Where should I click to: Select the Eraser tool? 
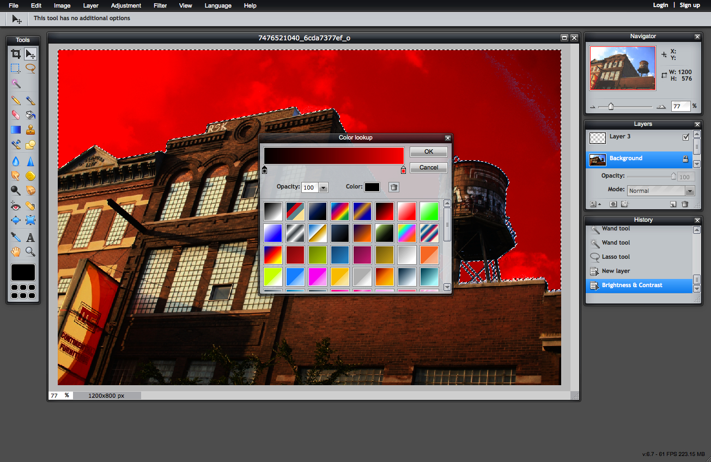16,115
